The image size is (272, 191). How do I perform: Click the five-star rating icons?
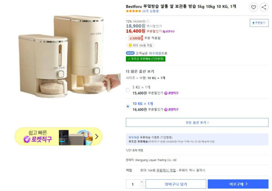(133, 11)
